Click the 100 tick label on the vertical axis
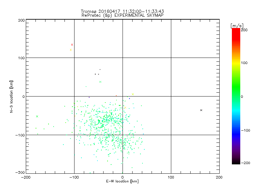The image size is (258, 193). coord(21,58)
